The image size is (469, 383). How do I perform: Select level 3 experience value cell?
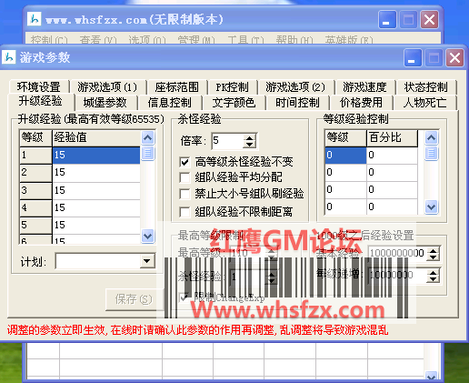pos(96,190)
